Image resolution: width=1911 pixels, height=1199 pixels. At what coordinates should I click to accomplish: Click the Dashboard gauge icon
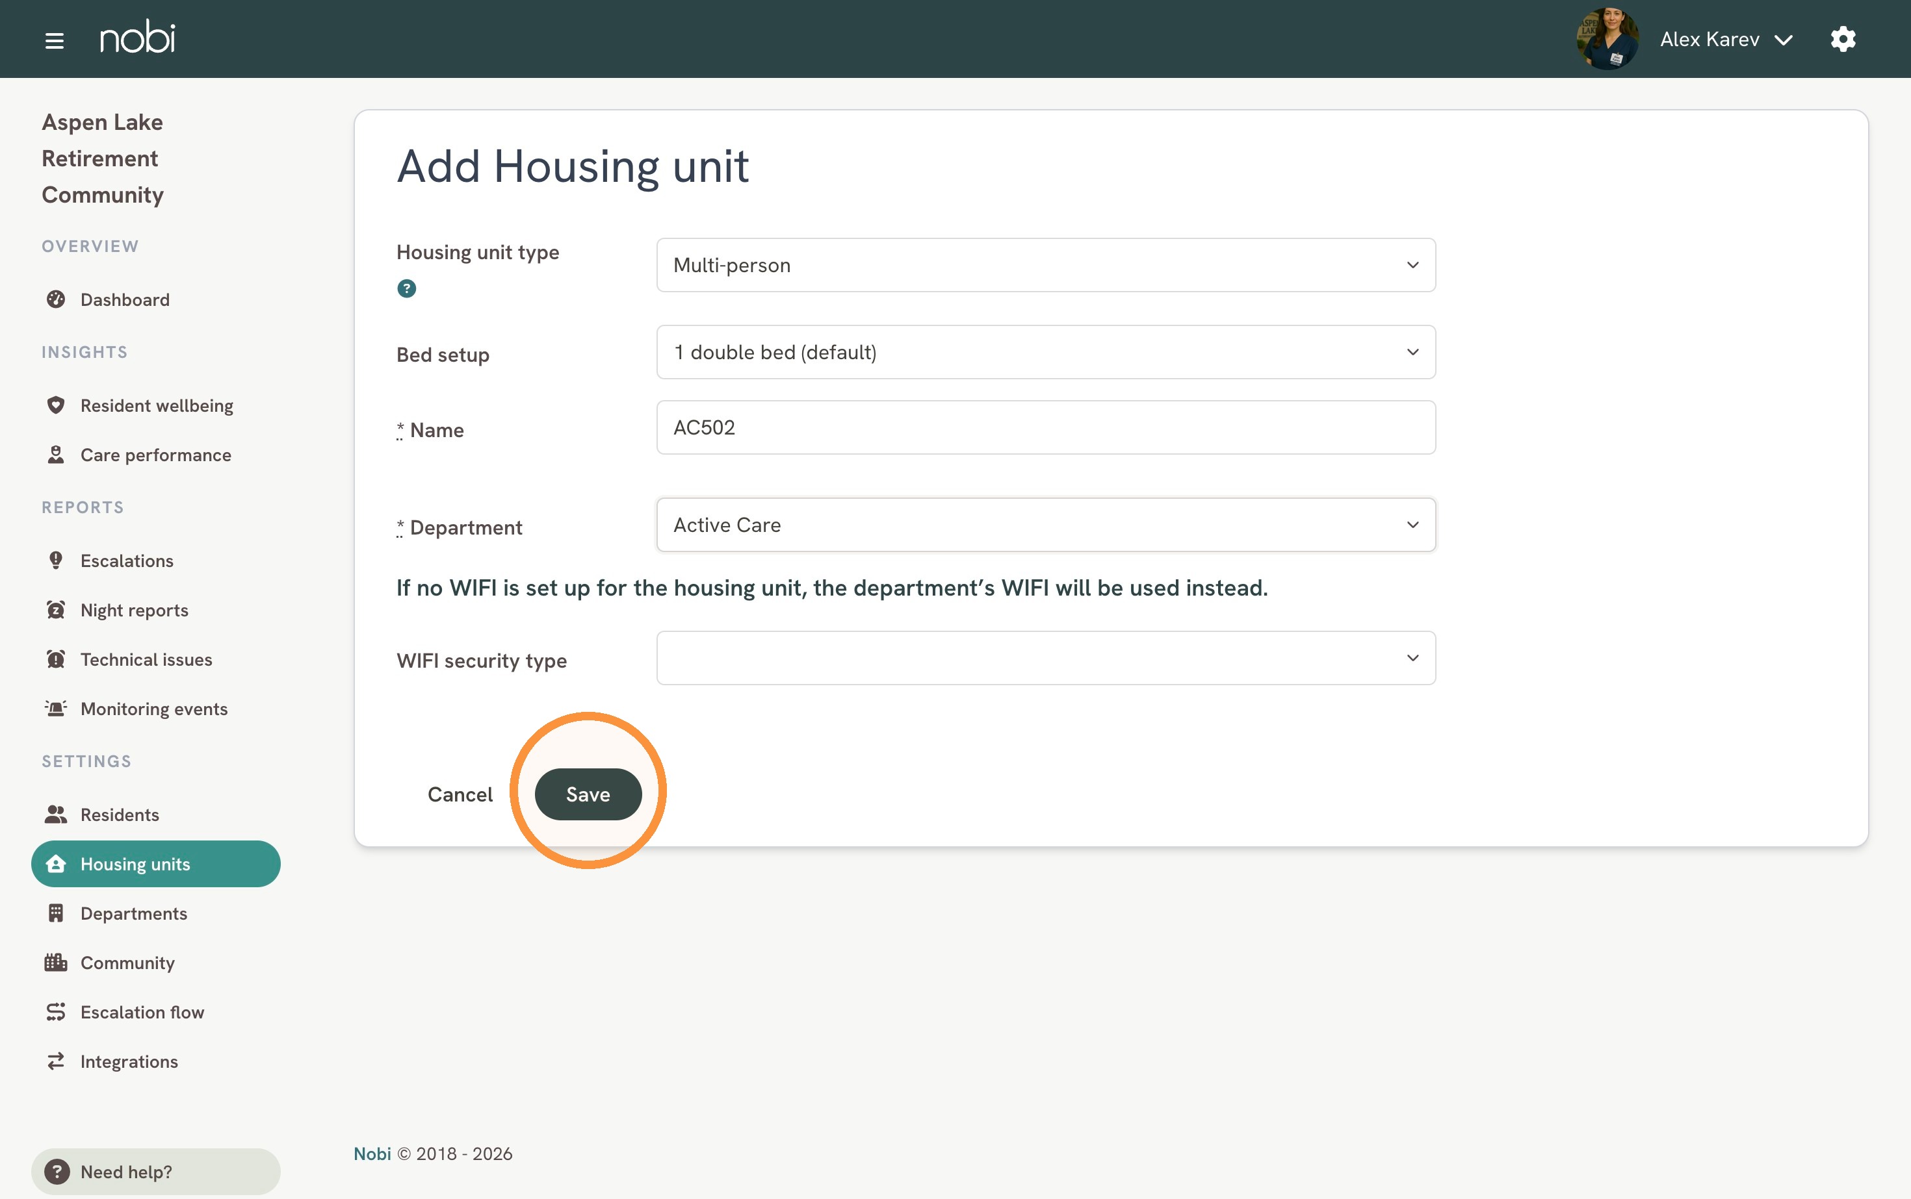(x=55, y=300)
